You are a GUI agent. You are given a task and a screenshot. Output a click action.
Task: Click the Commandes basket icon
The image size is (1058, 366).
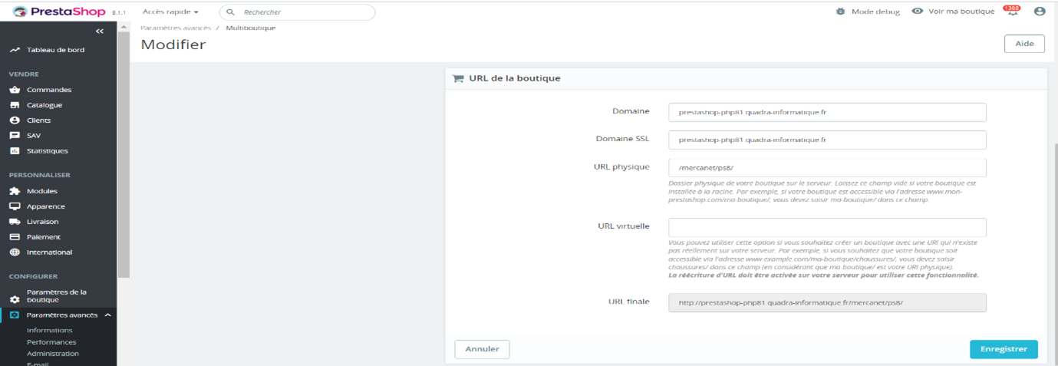[x=15, y=90]
